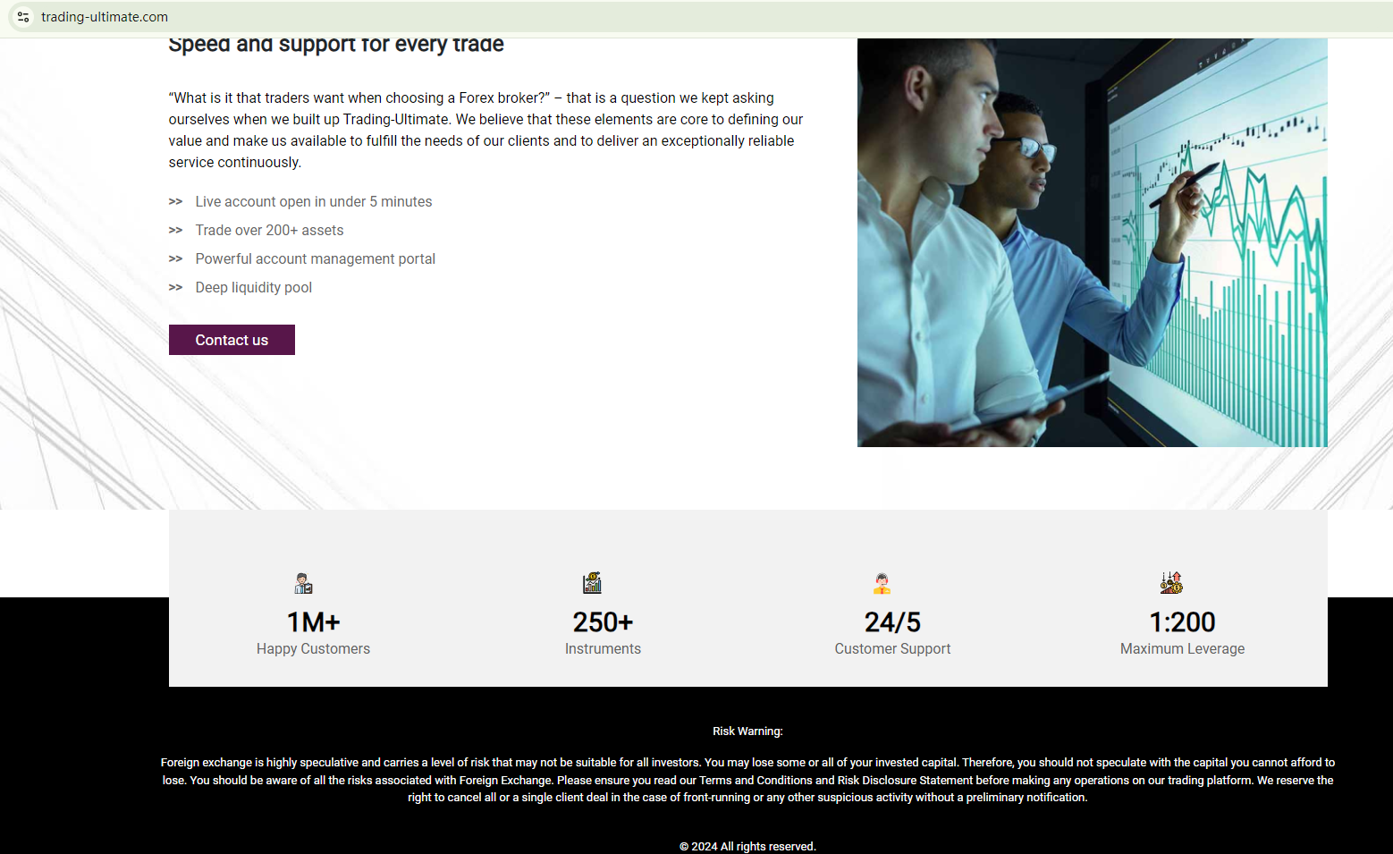Open the Contact us button
The width and height of the screenshot is (1393, 854).
(x=232, y=340)
